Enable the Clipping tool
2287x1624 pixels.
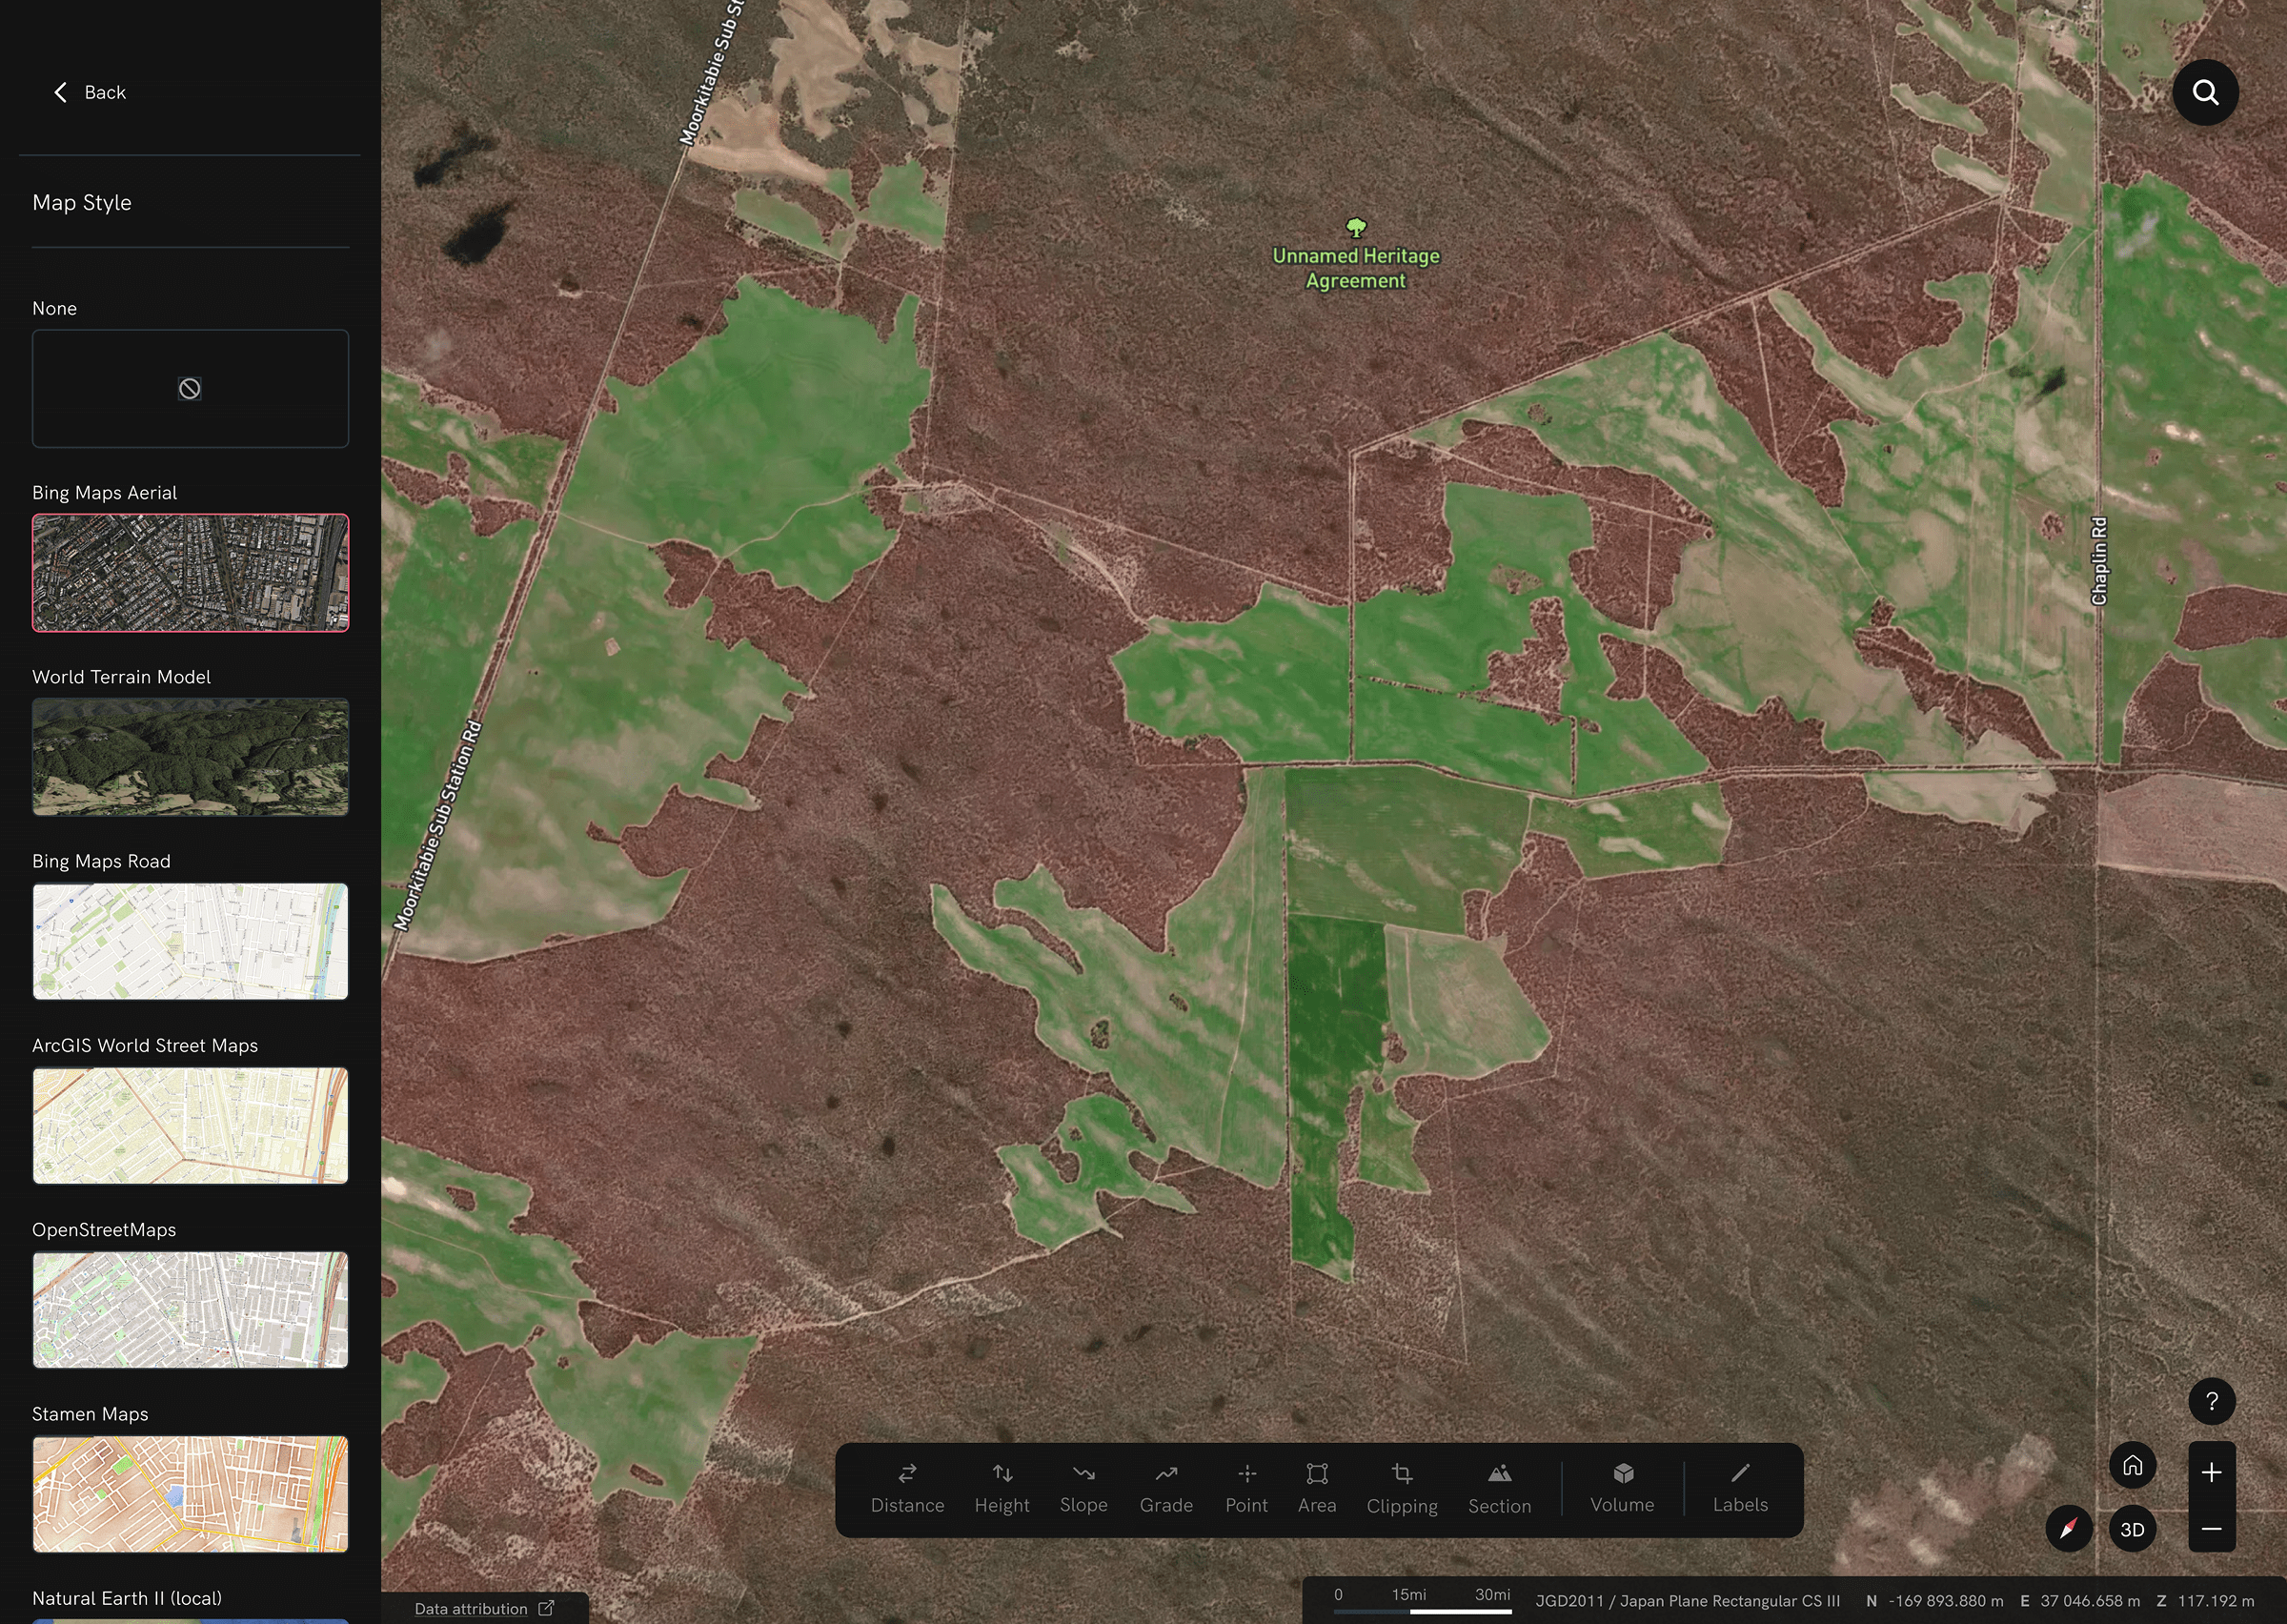[x=1402, y=1488]
